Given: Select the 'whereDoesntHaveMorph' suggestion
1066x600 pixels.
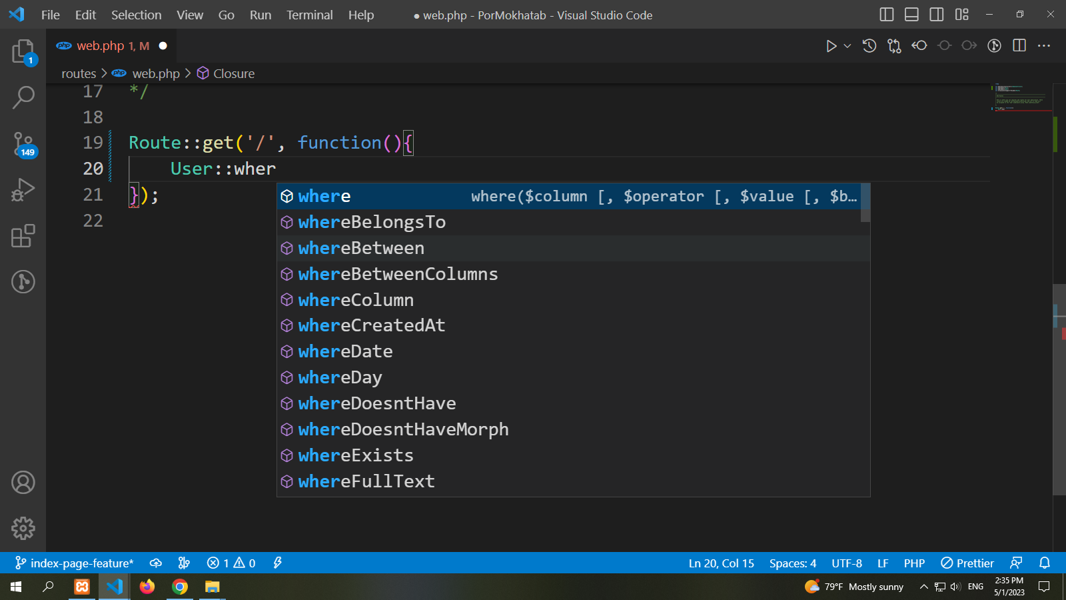Looking at the screenshot, I should pos(569,429).
